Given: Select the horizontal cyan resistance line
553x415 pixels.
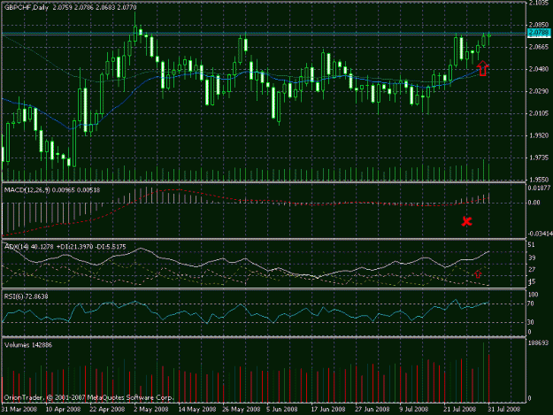Looking at the screenshot, I should pyautogui.click(x=264, y=34).
